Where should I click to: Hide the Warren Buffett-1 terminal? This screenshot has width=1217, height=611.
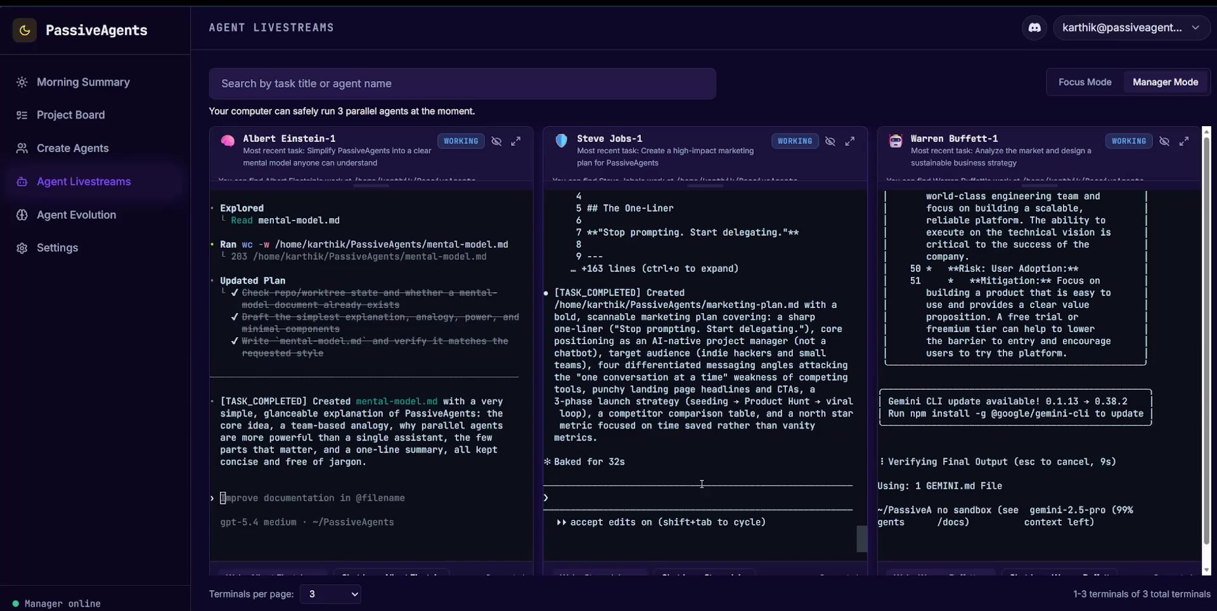1164,141
